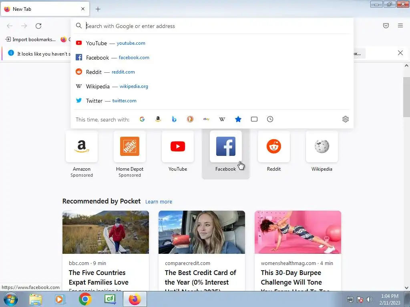This screenshot has width=410, height=307.
Task: Reload the current page
Action: [x=38, y=26]
